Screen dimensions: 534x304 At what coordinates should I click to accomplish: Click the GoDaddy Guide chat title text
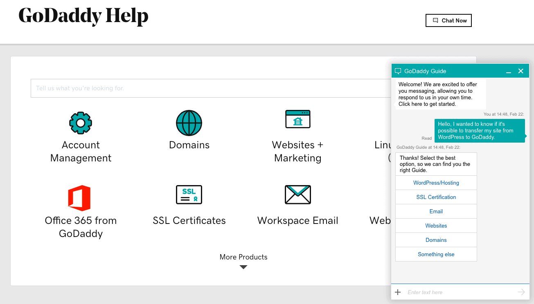(425, 71)
